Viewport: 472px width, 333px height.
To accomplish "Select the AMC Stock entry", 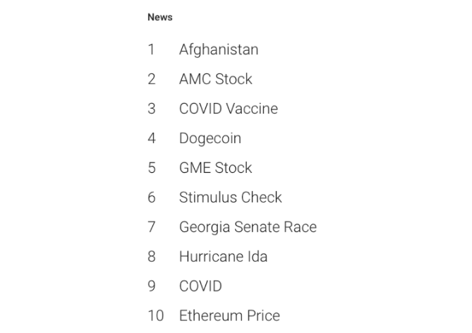I will pyautogui.click(x=215, y=79).
